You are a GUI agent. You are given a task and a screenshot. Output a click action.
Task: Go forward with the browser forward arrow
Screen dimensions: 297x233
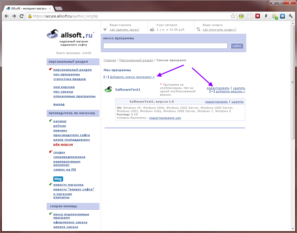14,16
